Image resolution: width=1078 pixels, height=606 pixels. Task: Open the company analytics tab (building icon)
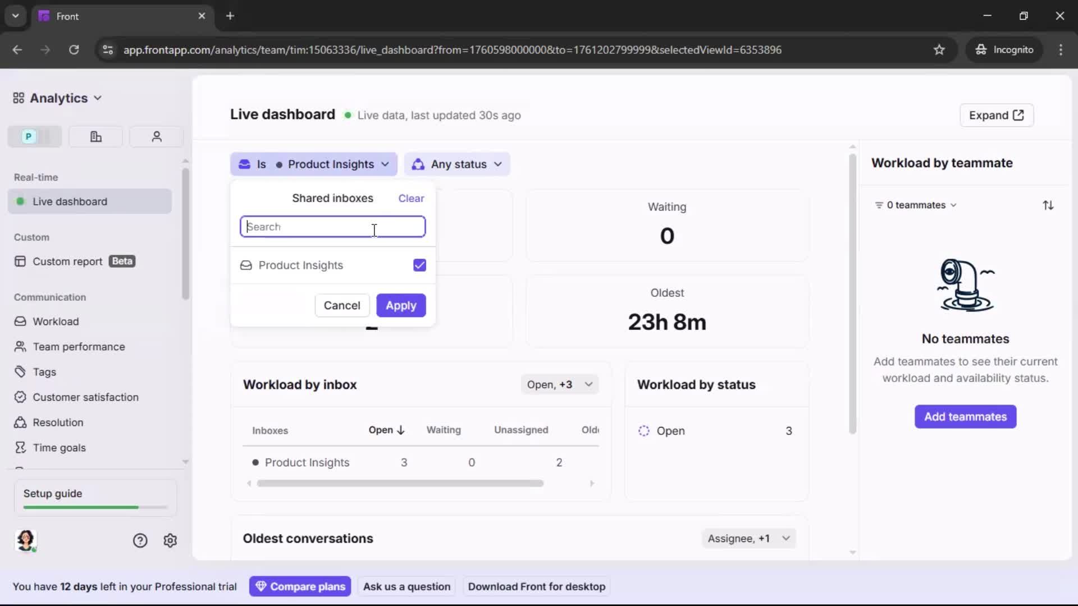[x=95, y=136]
